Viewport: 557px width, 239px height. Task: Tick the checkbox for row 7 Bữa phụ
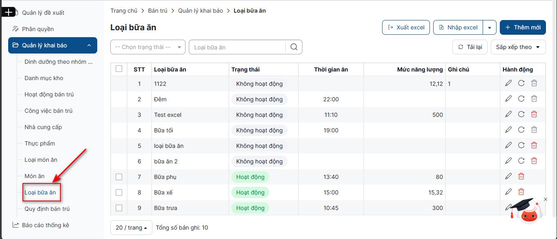(x=119, y=177)
